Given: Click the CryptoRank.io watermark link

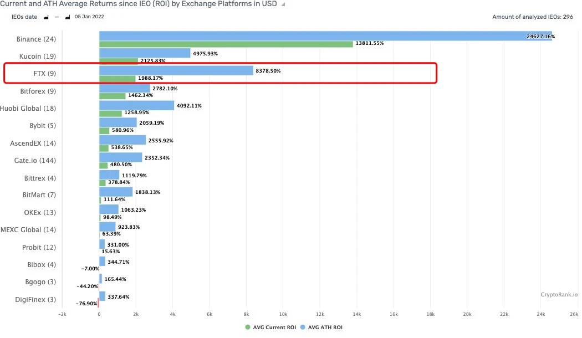Looking at the screenshot, I should (x=559, y=295).
